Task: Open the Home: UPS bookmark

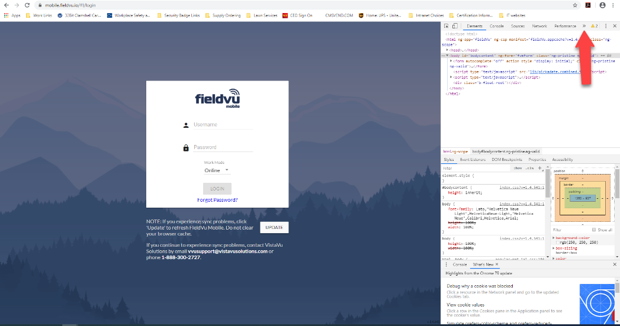Action: tap(380, 15)
